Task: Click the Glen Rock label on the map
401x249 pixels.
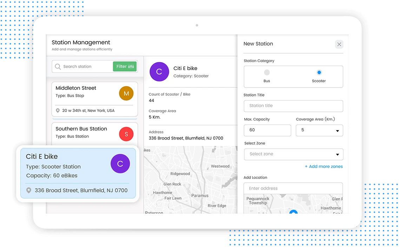Action: pos(172,184)
